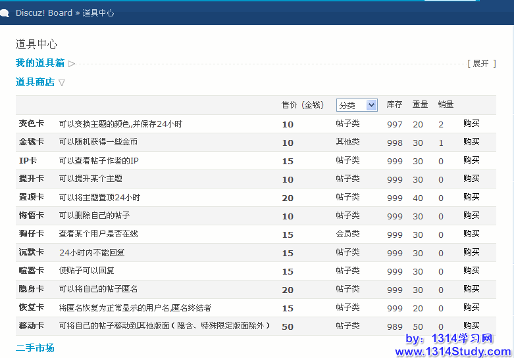Screen dimensions: 514x358
Task: Open the 我的道具箱 section heading
Action: pos(40,63)
